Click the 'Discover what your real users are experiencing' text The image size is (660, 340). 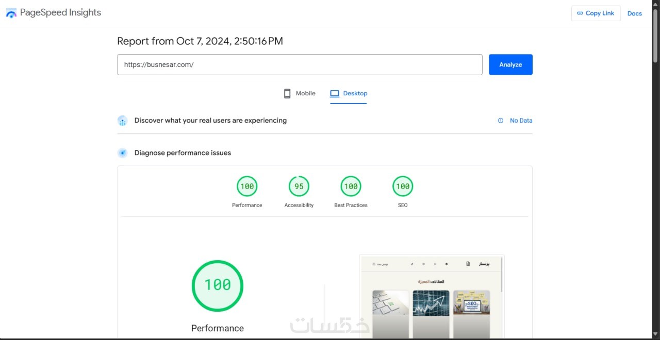(210, 121)
